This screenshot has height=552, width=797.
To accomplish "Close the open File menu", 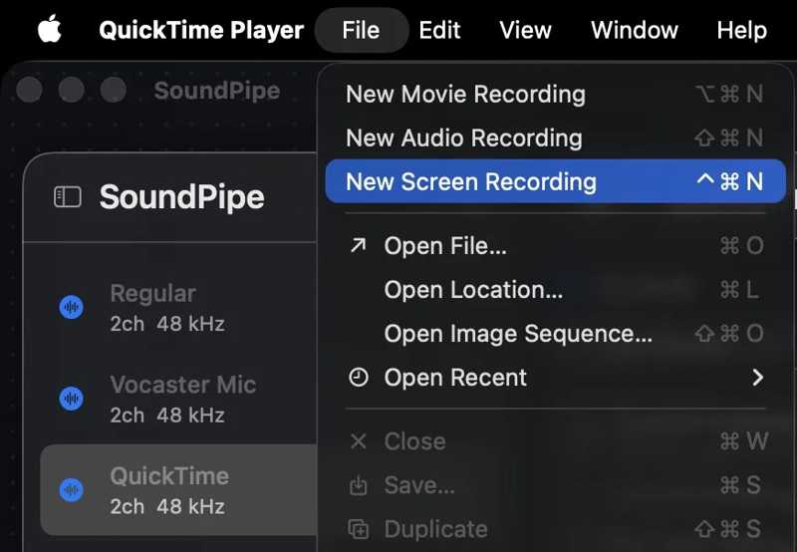I will [x=361, y=30].
